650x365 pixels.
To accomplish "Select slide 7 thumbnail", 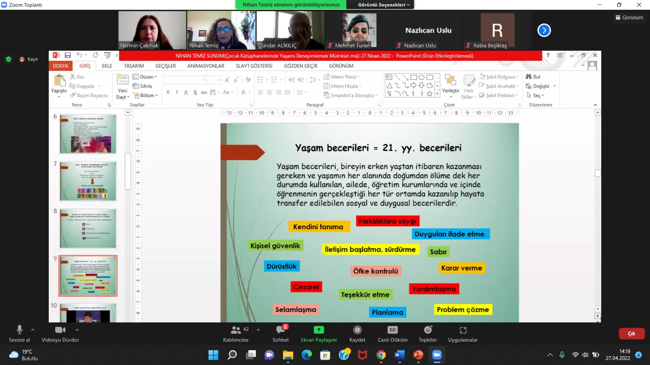I will (88, 181).
